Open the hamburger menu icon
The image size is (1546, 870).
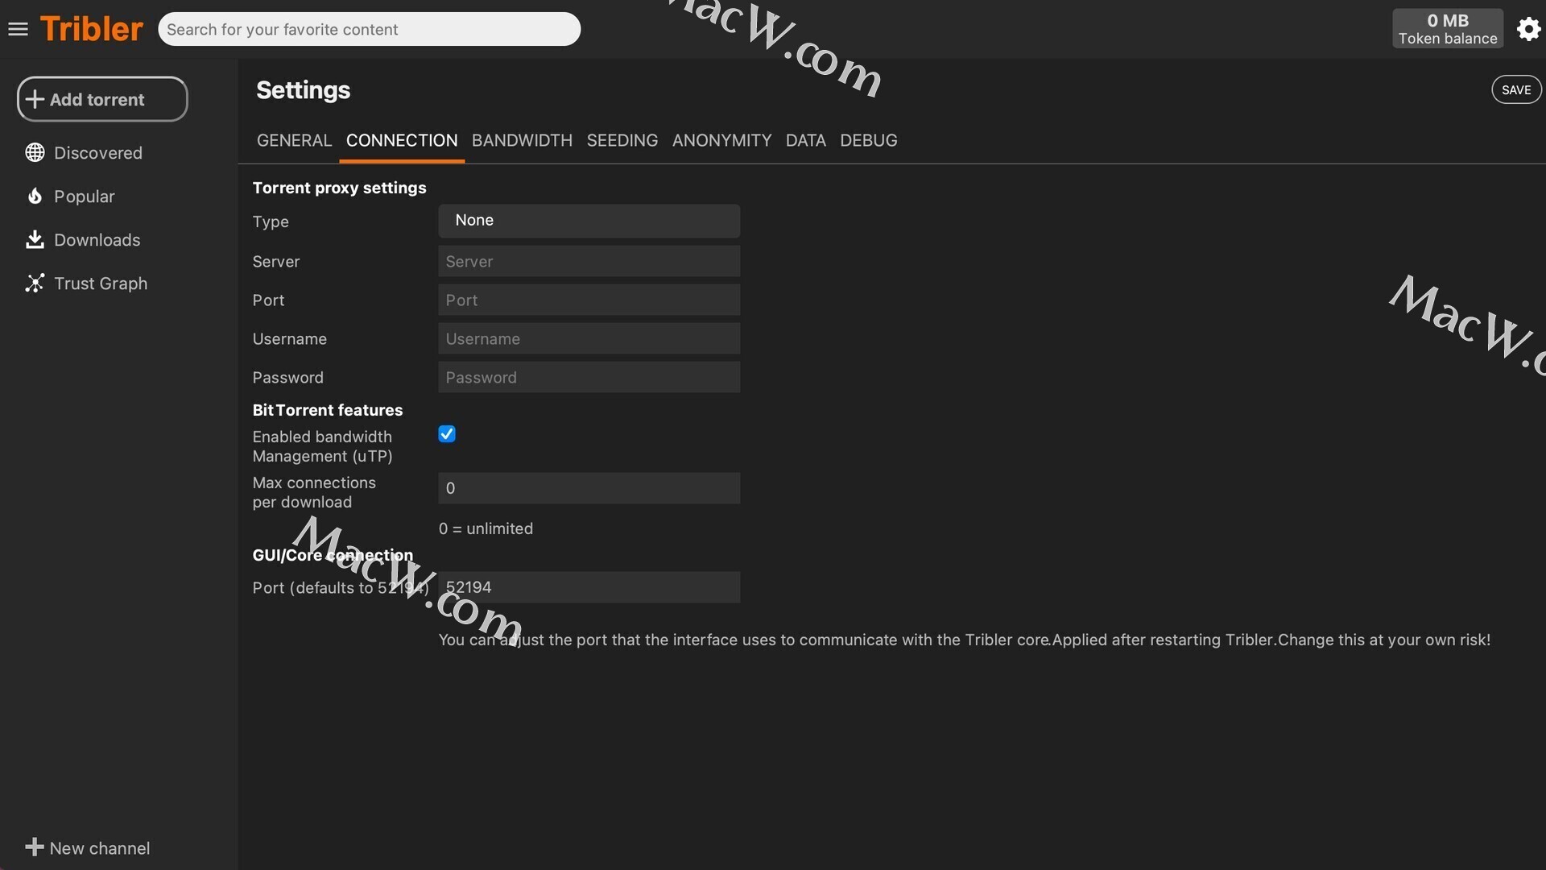point(18,29)
